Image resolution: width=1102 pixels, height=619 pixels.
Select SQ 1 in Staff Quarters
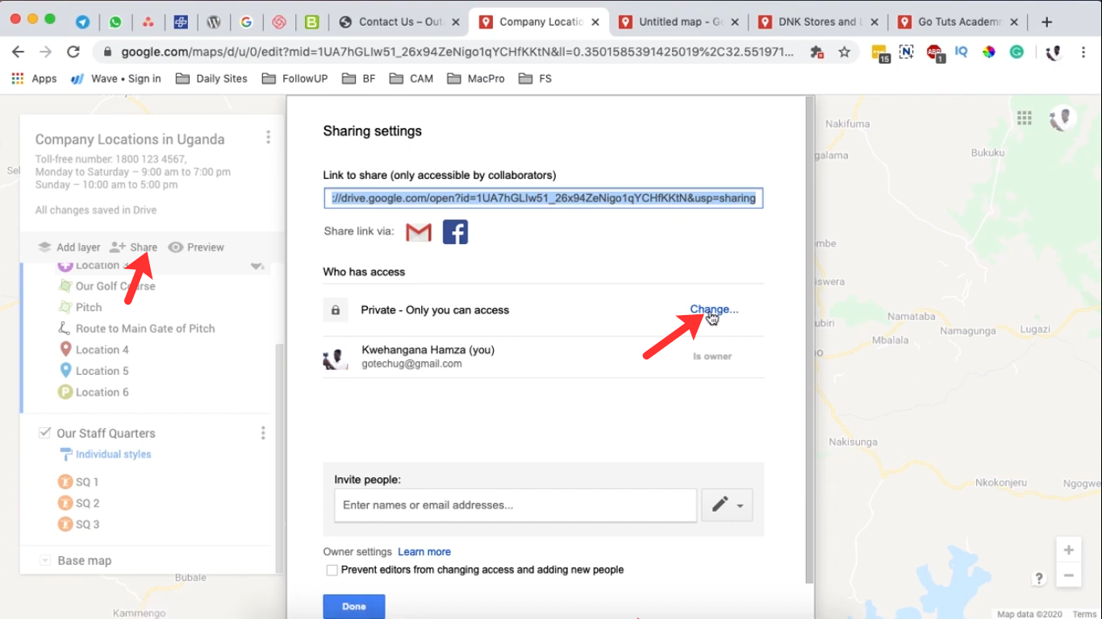click(x=87, y=482)
